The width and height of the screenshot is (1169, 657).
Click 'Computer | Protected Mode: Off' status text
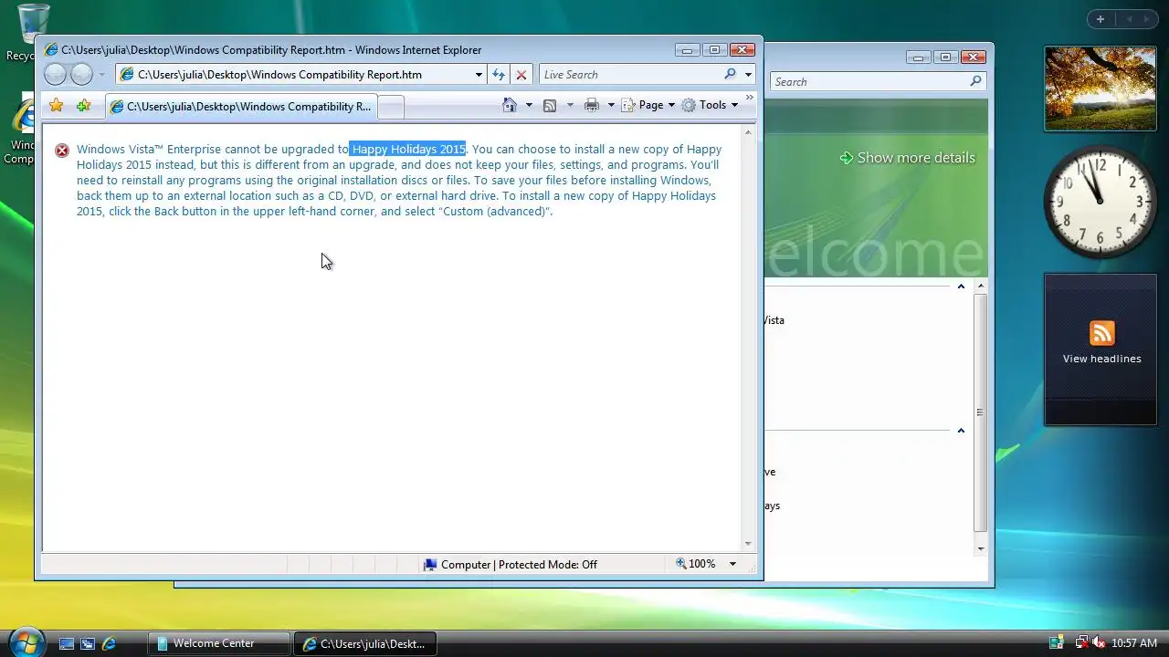point(519,565)
